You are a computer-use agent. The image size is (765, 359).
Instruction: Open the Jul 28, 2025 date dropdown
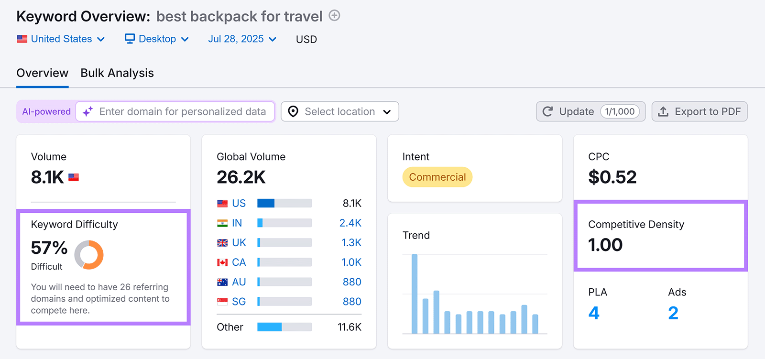[x=242, y=39]
